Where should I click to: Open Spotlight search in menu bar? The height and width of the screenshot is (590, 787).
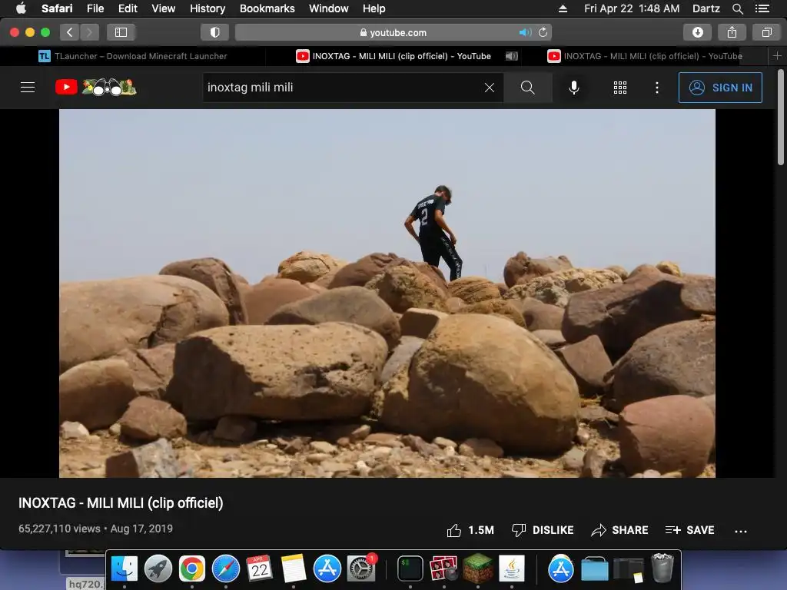click(x=737, y=8)
